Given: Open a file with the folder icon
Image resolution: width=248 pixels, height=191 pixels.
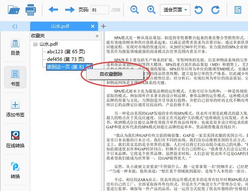Looking at the screenshot, I should click(14, 10).
